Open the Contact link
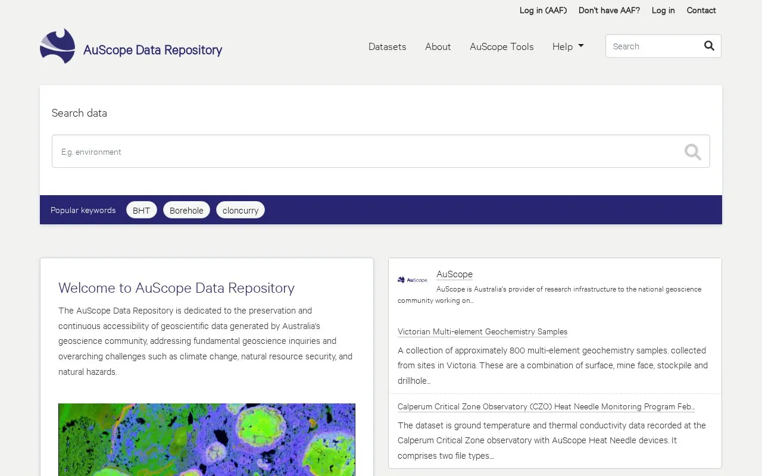Viewport: 762px width, 476px height. click(x=701, y=10)
